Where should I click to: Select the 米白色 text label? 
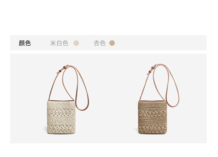click(59, 43)
